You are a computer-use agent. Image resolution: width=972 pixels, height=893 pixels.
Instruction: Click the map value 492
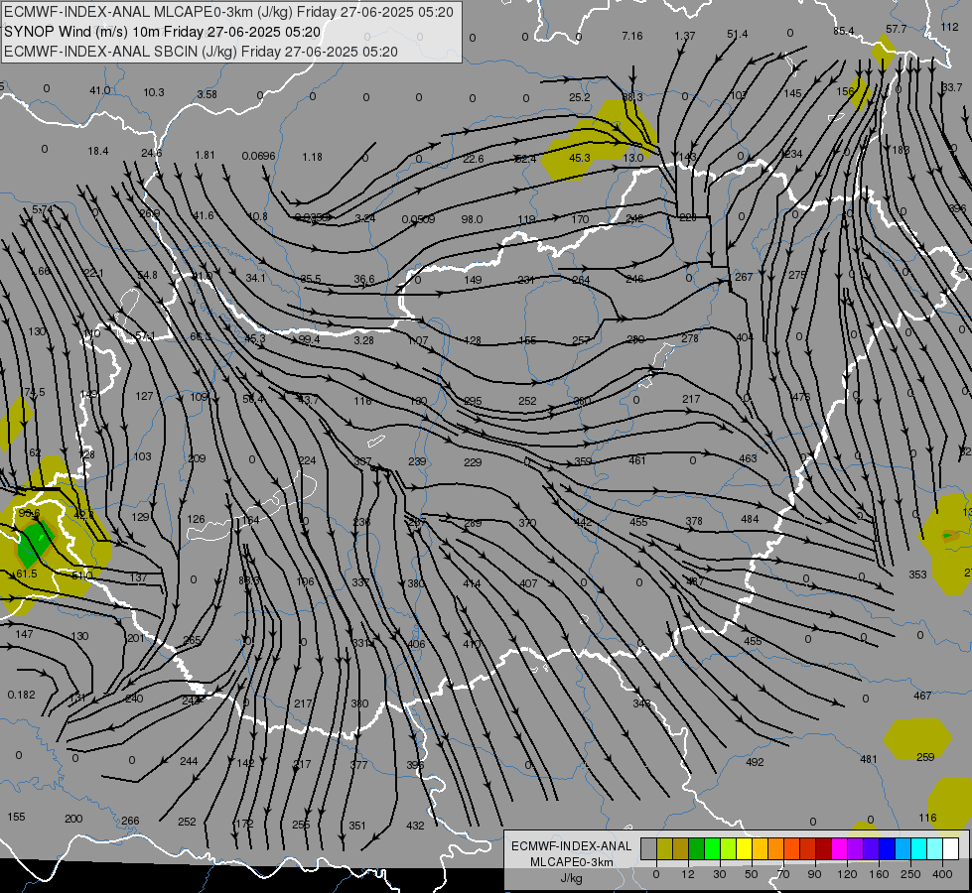755,762
